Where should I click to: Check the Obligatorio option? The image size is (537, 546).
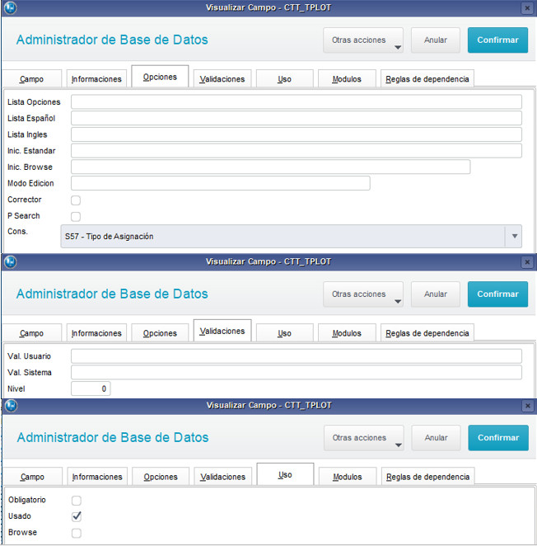[77, 501]
